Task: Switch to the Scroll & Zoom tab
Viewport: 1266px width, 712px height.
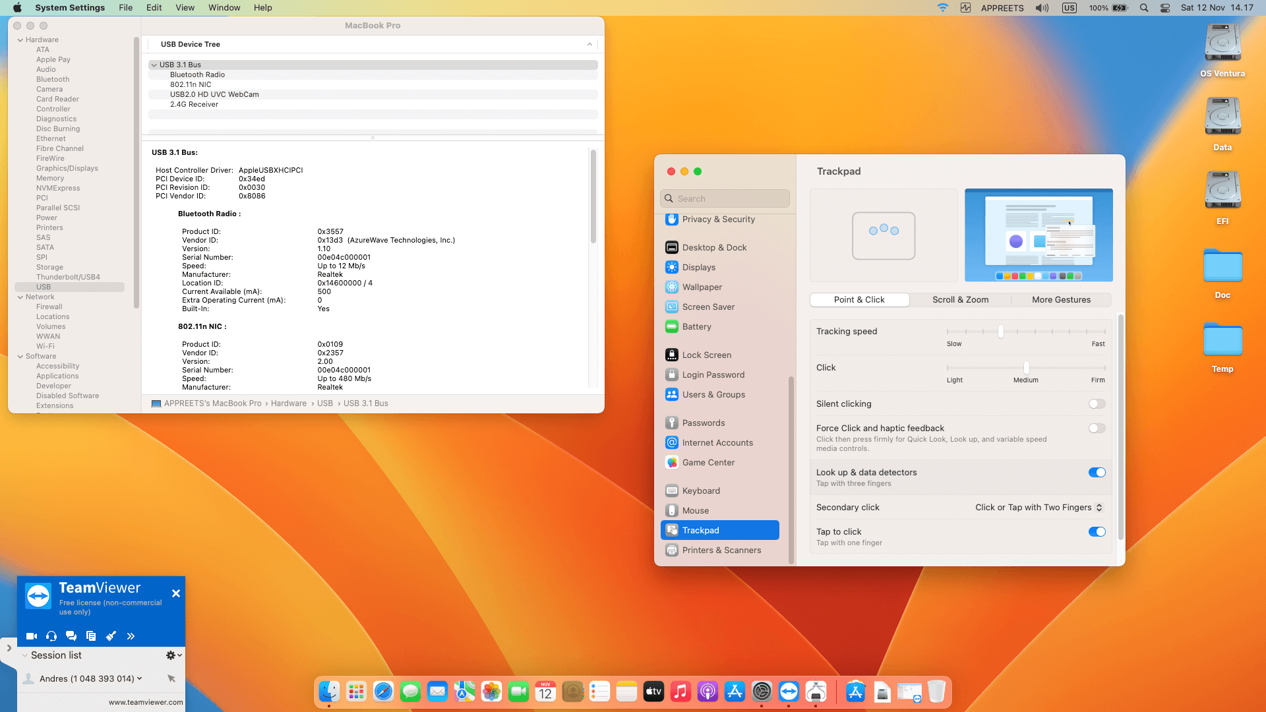Action: click(960, 300)
